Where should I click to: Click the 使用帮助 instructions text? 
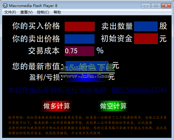click(x=87, y=125)
